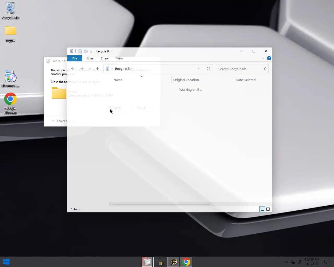Switch to the Share ribbon tab
Viewport: 334px width, 267px height.
point(105,58)
